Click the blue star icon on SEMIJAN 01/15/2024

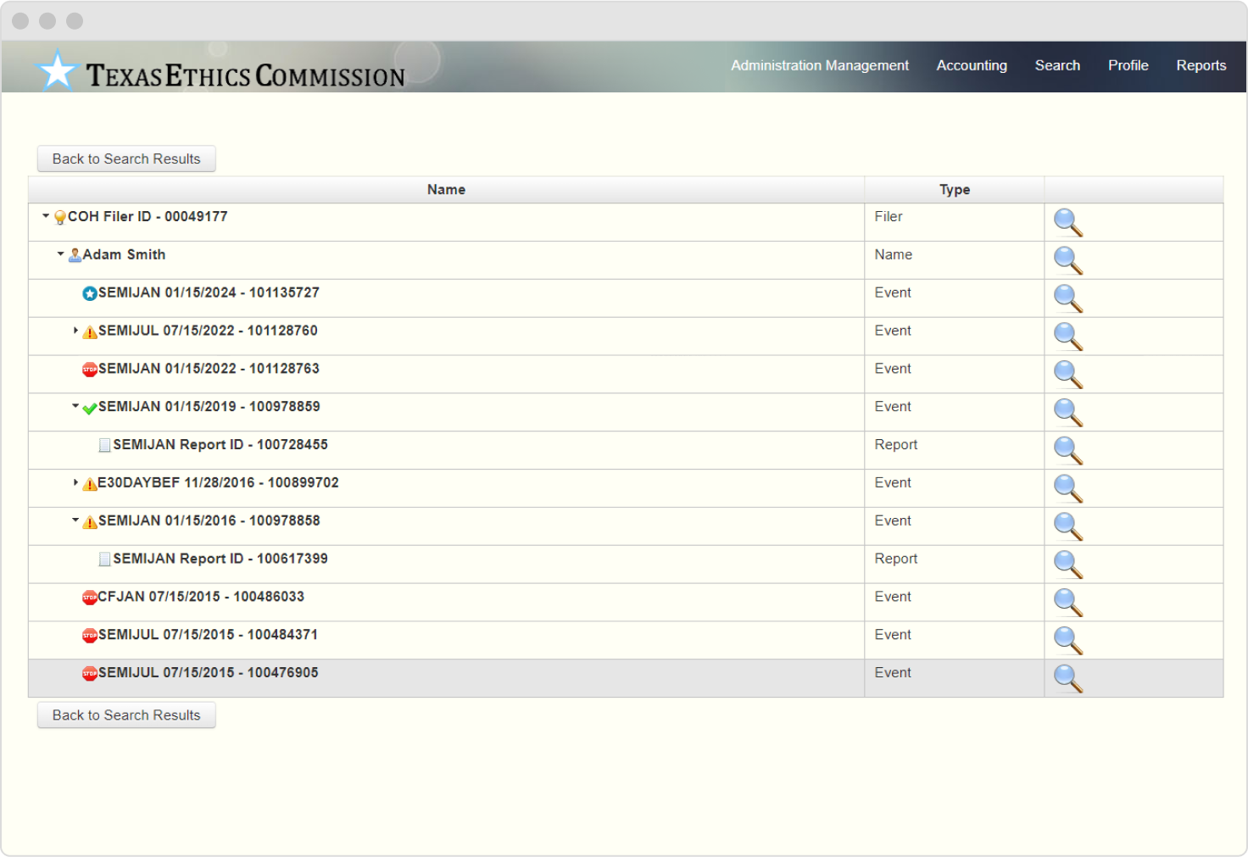click(88, 292)
